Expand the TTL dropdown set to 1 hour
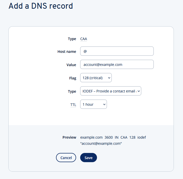 tap(93, 104)
